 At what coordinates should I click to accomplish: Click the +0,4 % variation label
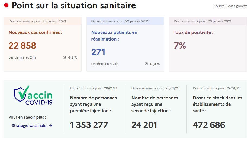tap(155, 64)
